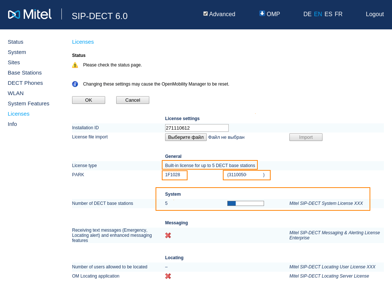Navigate to DECT Phones
The height and width of the screenshot is (286, 392).
point(25,83)
